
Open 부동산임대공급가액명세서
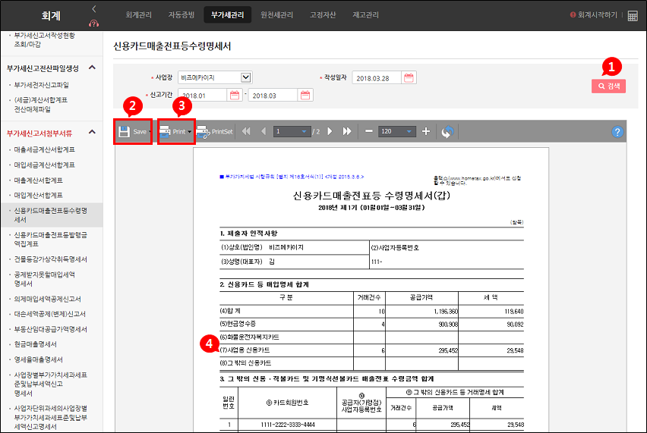[50, 329]
